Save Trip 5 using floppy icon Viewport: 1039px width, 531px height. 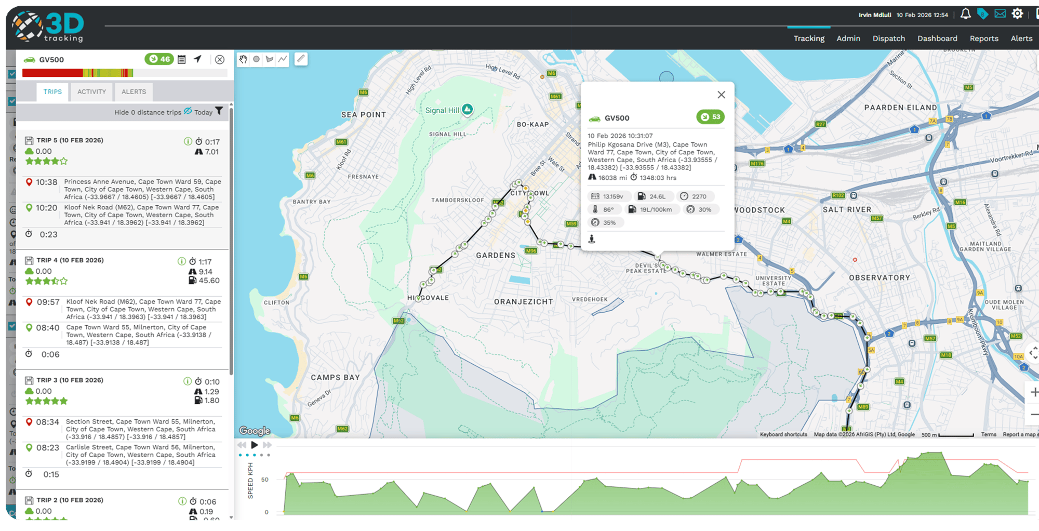(x=30, y=140)
